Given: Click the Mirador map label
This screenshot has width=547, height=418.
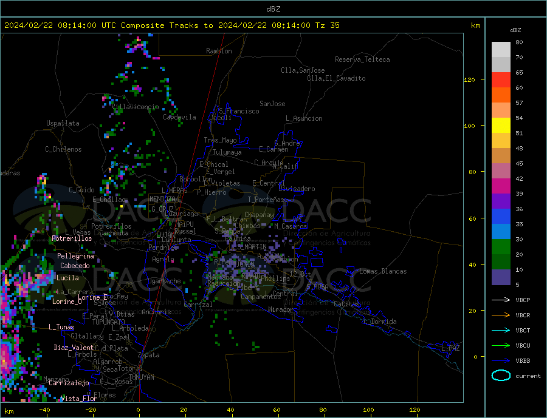Looking at the screenshot, I should point(281,309).
